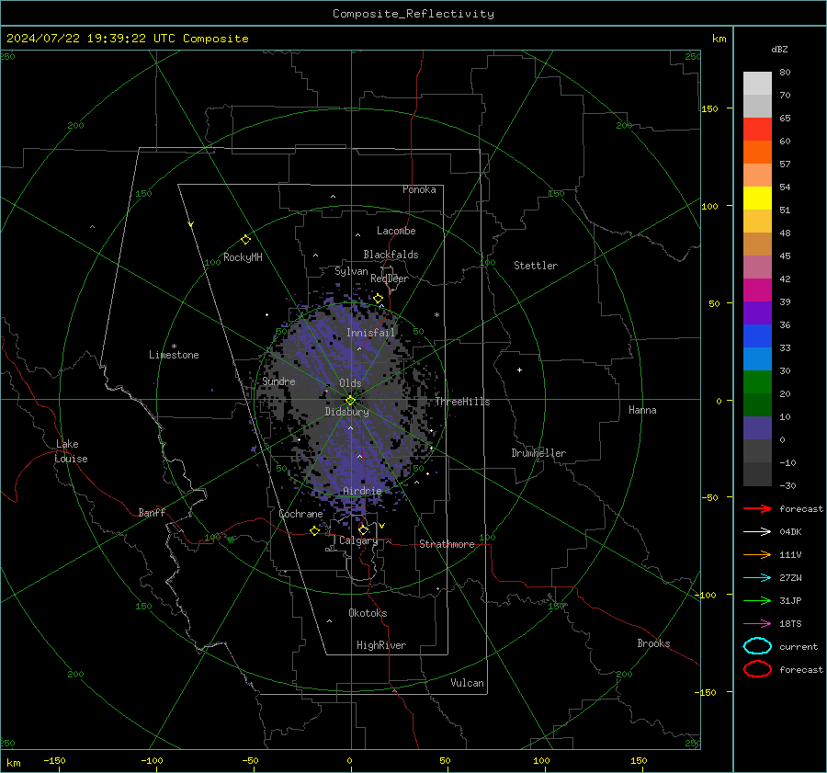
Task: Click the white plus marker west of Hanna
Action: click(519, 369)
